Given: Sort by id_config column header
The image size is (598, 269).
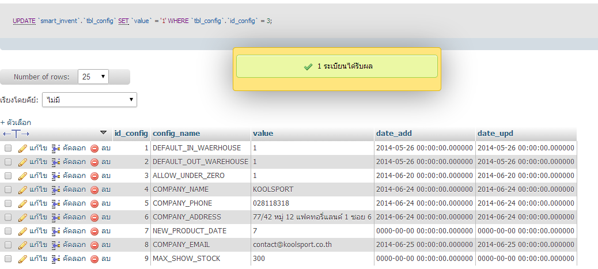Looking at the screenshot, I should [131, 134].
